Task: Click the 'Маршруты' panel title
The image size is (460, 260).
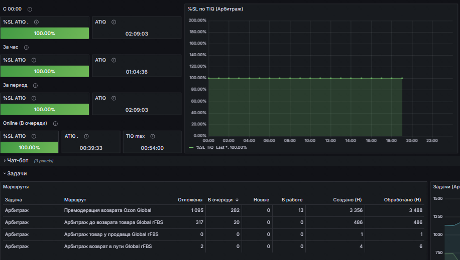Action: point(16,187)
